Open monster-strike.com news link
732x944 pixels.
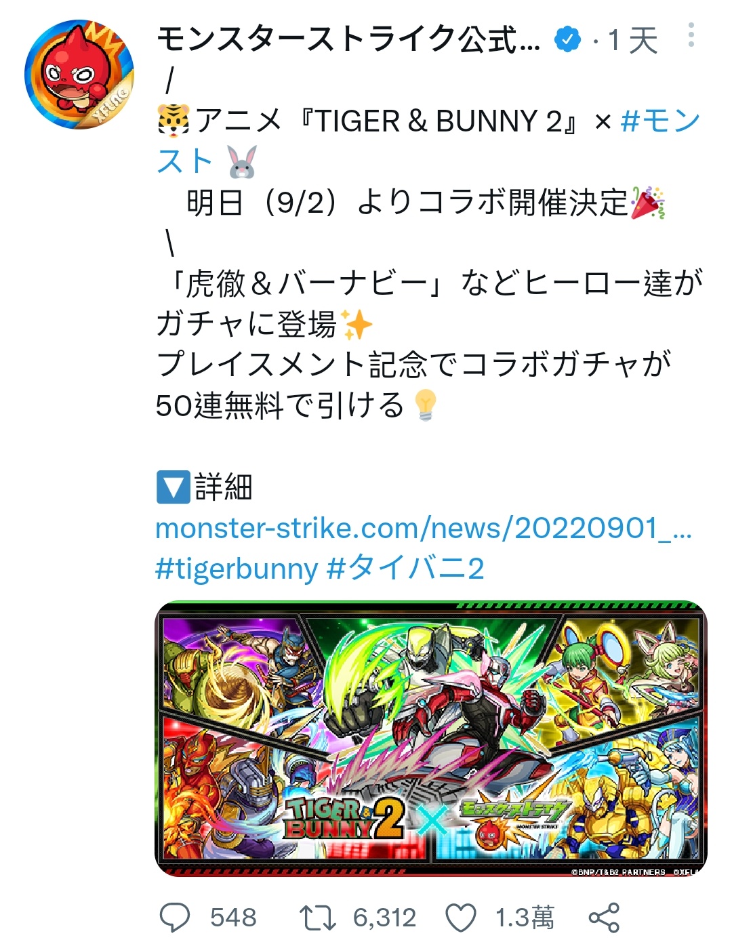(424, 528)
